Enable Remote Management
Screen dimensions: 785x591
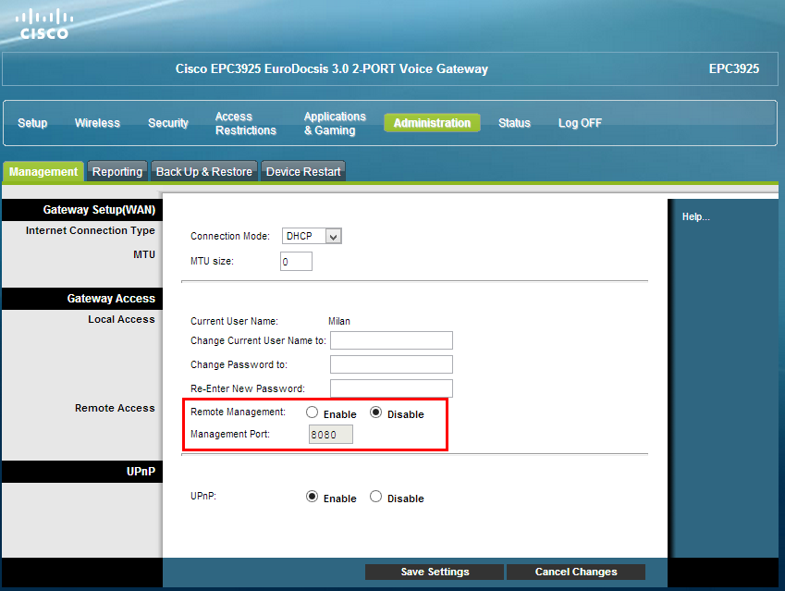[x=312, y=412]
